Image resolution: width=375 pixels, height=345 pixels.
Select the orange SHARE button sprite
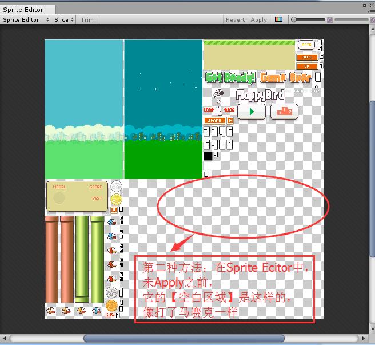[x=214, y=120]
